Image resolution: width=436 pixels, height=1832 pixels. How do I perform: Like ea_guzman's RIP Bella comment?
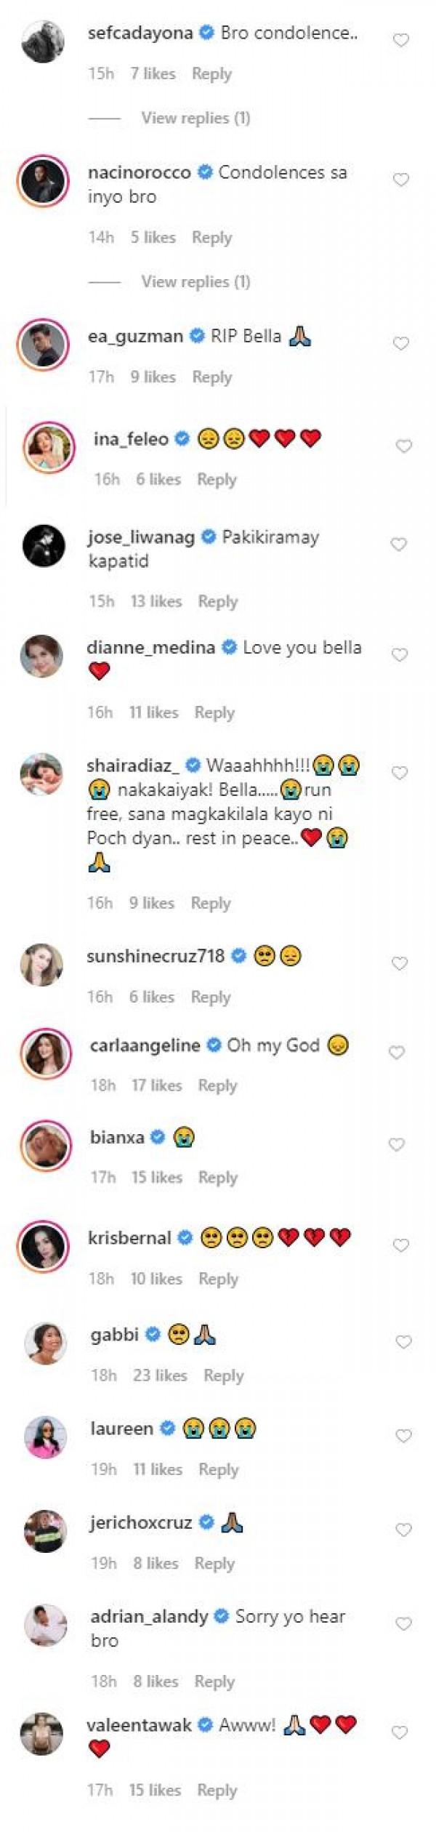400,343
